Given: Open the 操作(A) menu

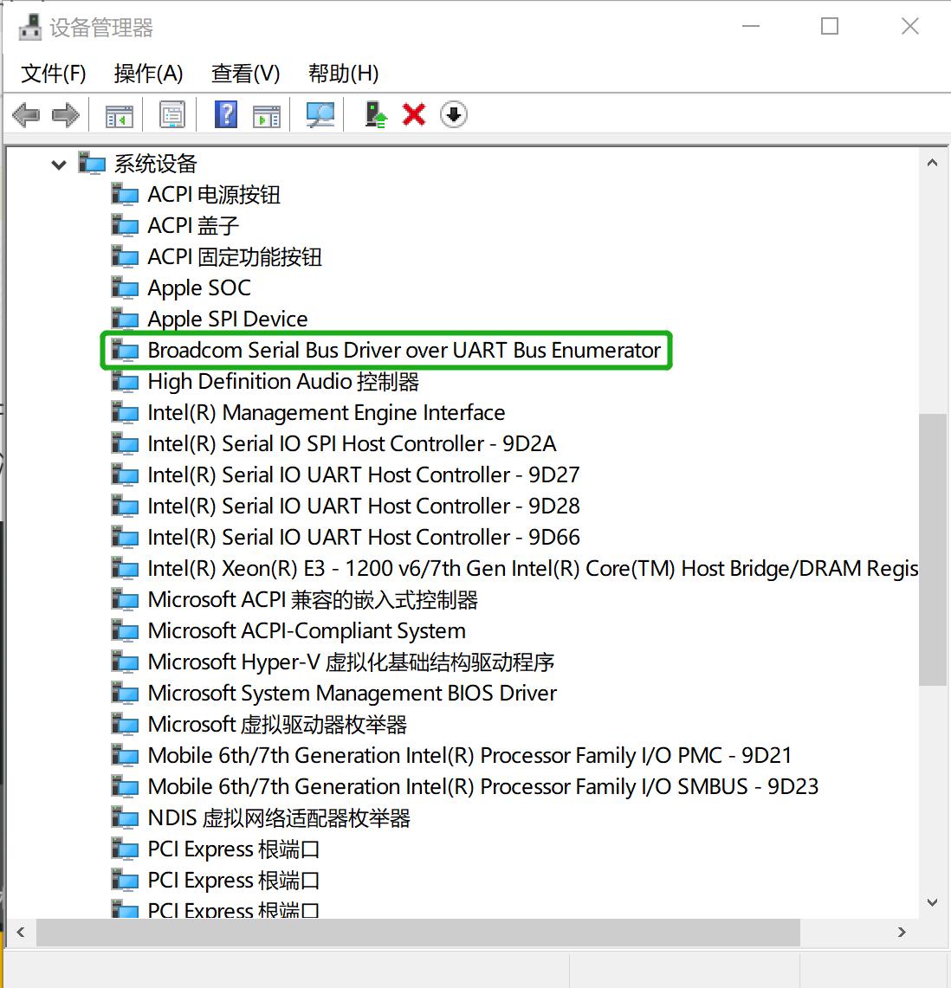Looking at the screenshot, I should (148, 74).
